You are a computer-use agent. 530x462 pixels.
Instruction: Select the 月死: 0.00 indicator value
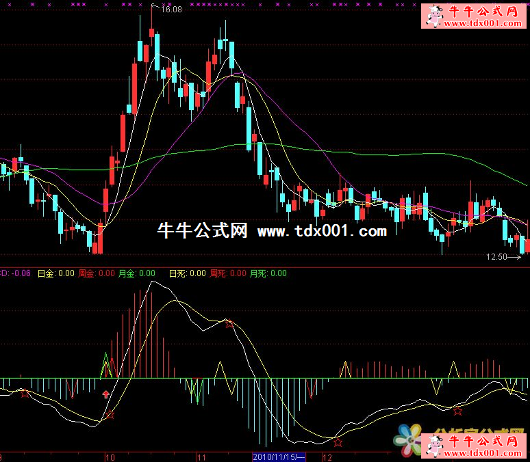click(x=268, y=273)
